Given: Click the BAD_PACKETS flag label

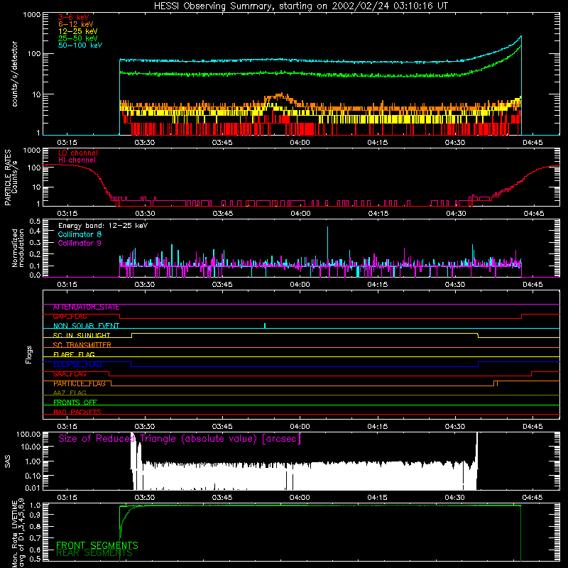Looking at the screenshot, I should tap(77, 412).
